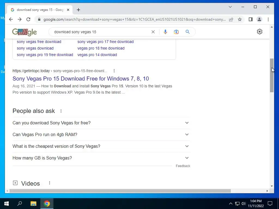This screenshot has width=279, height=209.
Task: Go back to the previous page
Action: coord(11,19)
